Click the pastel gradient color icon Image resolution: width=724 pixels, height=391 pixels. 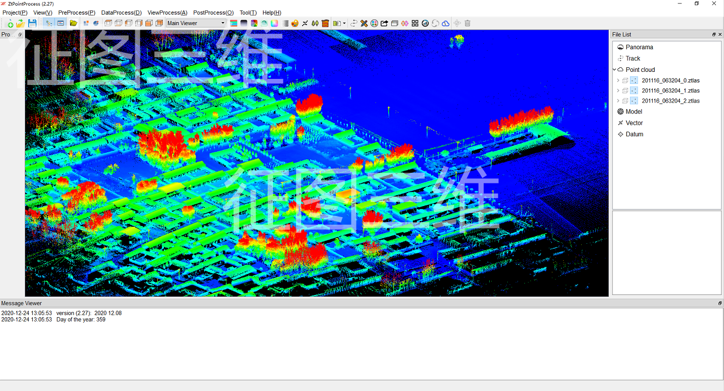275,23
